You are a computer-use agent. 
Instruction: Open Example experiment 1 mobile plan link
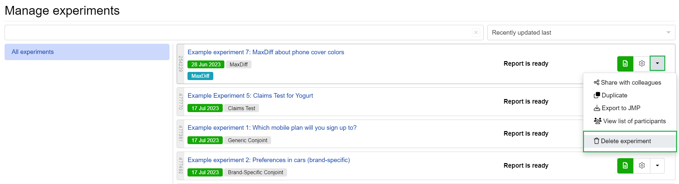[272, 128]
